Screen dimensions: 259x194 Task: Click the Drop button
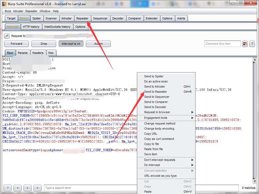44,44
